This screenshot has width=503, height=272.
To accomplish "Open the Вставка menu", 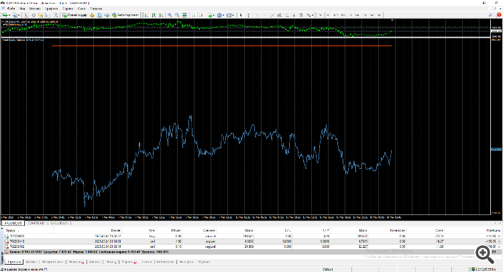I will [35, 9].
